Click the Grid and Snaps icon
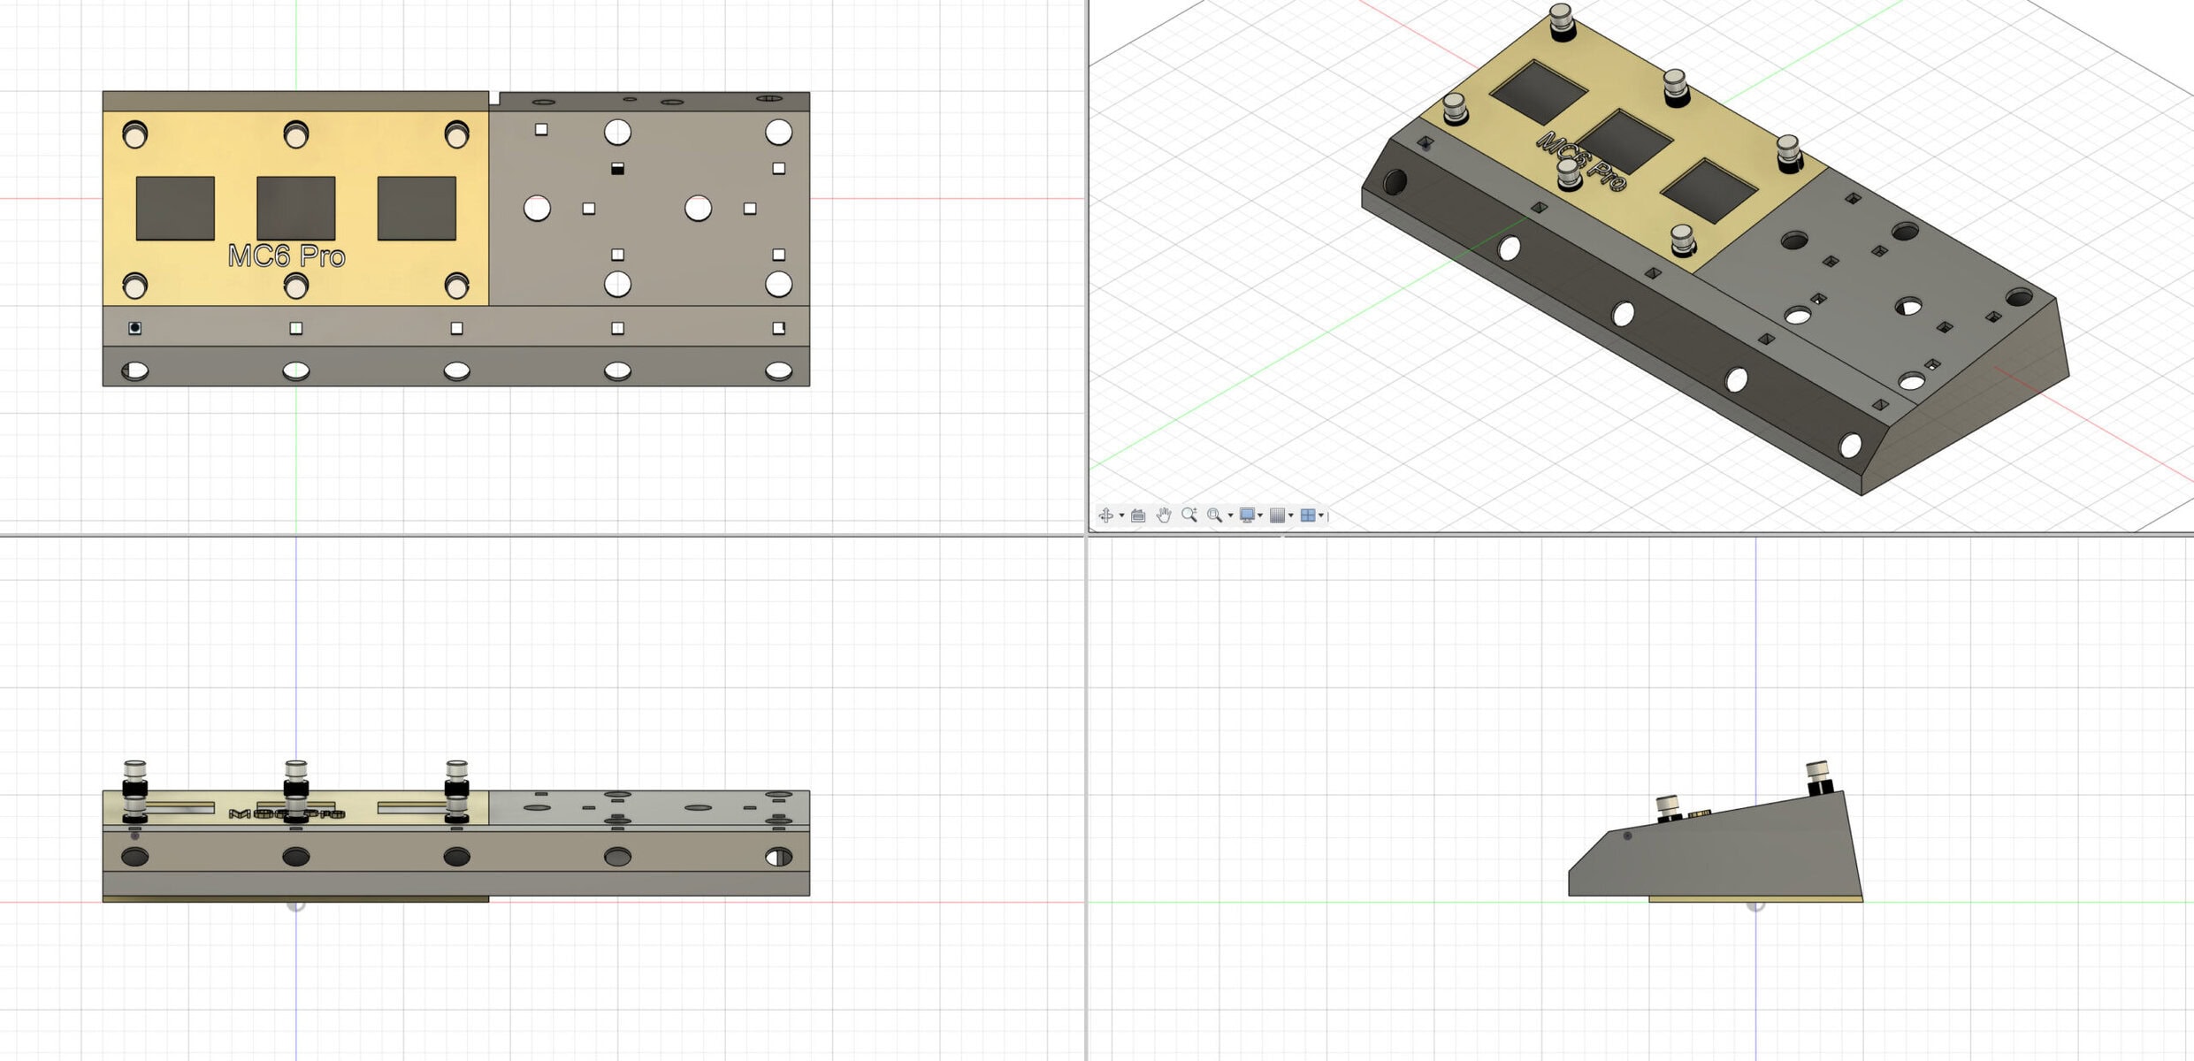 click(x=1277, y=515)
